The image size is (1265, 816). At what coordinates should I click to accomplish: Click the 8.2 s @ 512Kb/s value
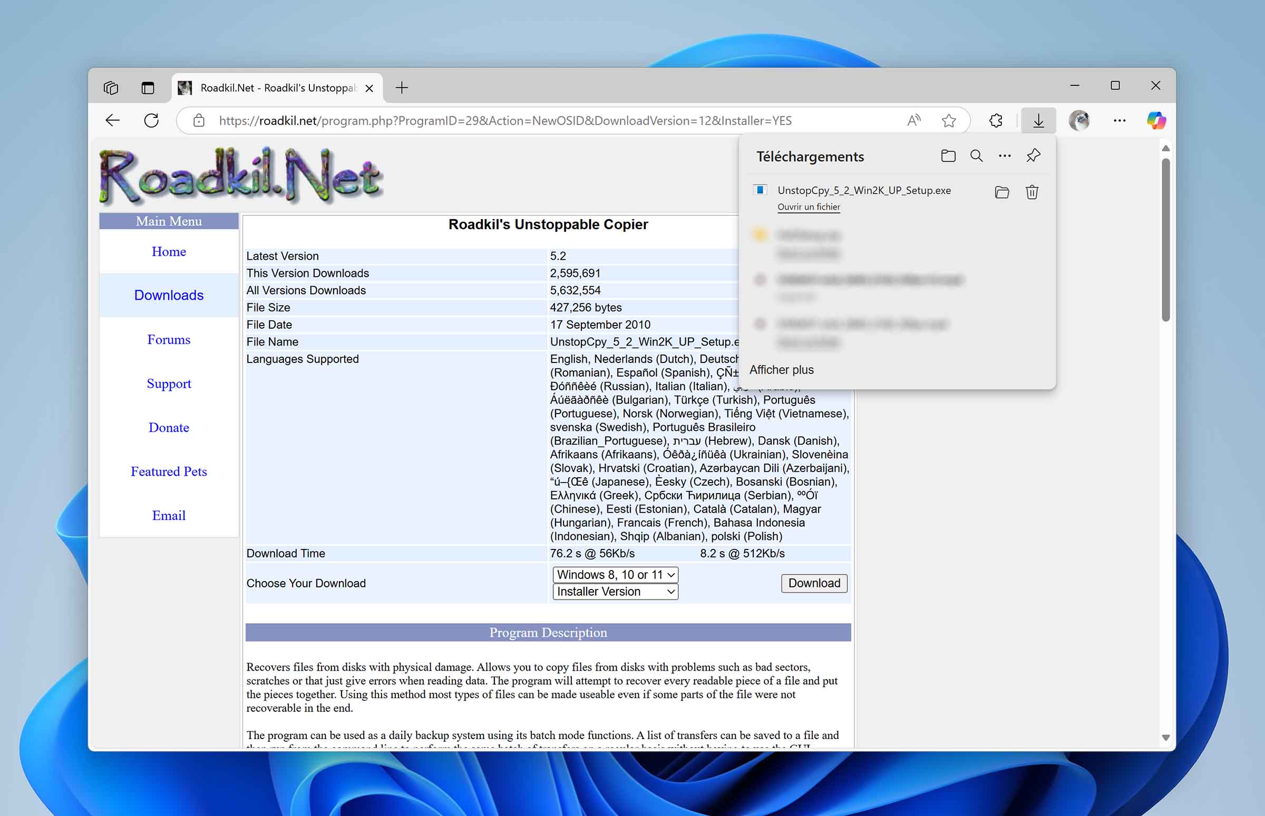(742, 553)
